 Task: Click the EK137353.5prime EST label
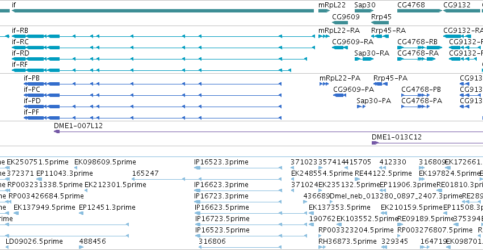coord(339,207)
